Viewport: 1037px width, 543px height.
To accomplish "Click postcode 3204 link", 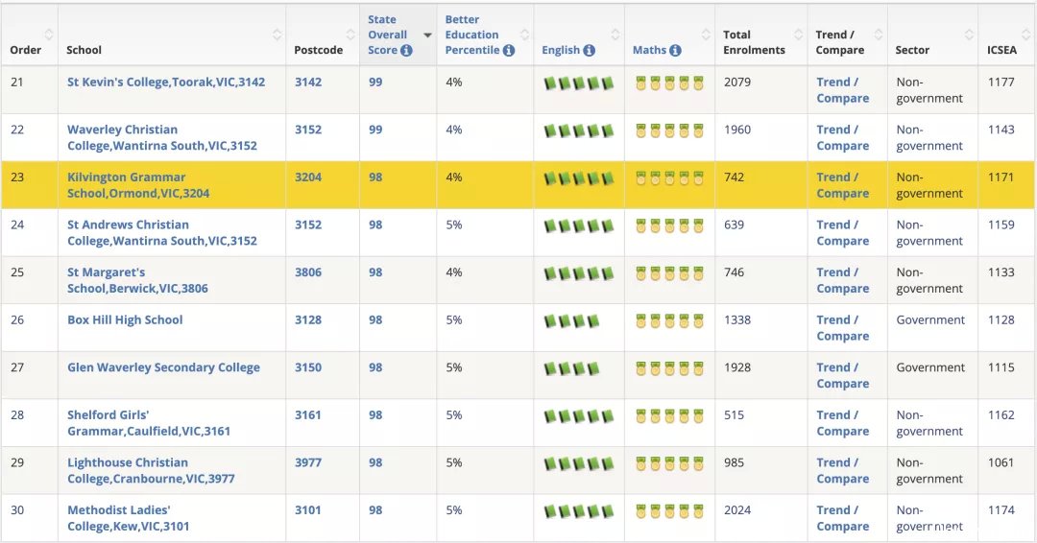I will (308, 177).
